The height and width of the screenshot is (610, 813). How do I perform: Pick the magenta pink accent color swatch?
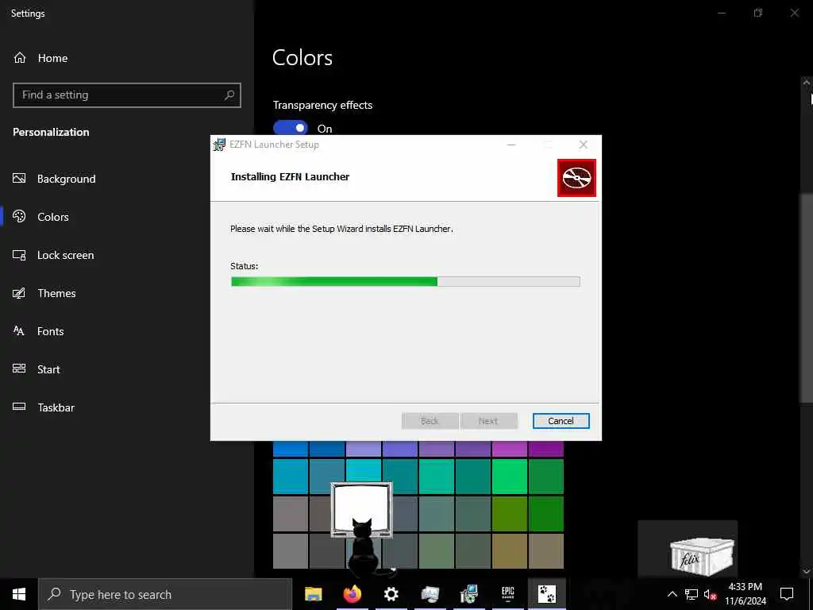(509, 449)
